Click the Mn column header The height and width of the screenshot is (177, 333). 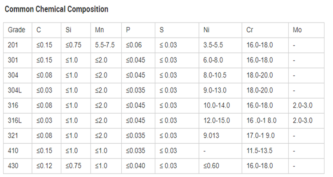(99, 30)
